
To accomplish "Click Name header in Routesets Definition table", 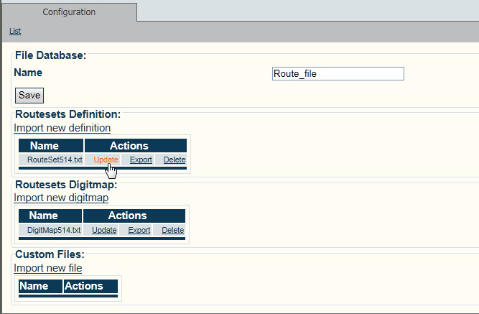I will pyautogui.click(x=50, y=146).
